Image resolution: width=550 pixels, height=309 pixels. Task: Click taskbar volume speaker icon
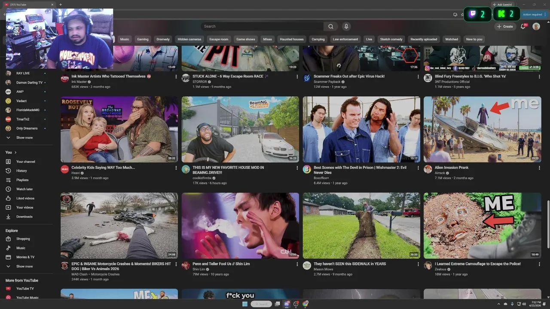(x=524, y=304)
